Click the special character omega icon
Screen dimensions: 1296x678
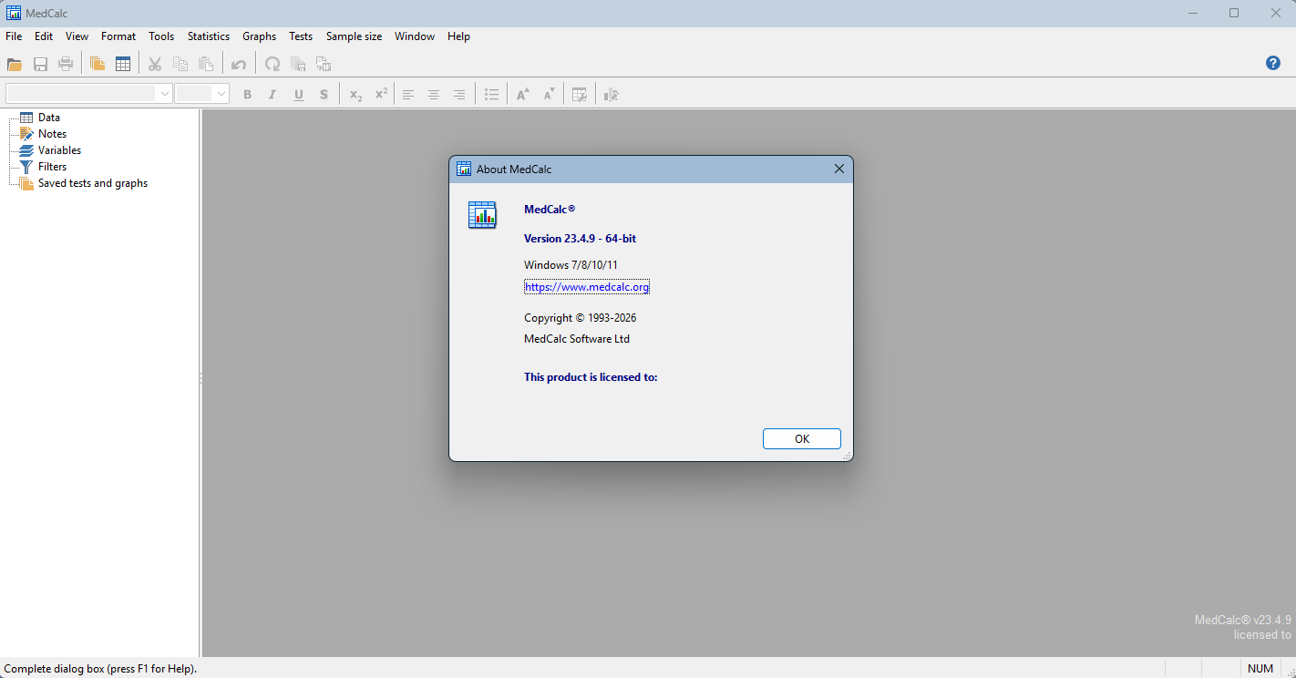coord(272,64)
